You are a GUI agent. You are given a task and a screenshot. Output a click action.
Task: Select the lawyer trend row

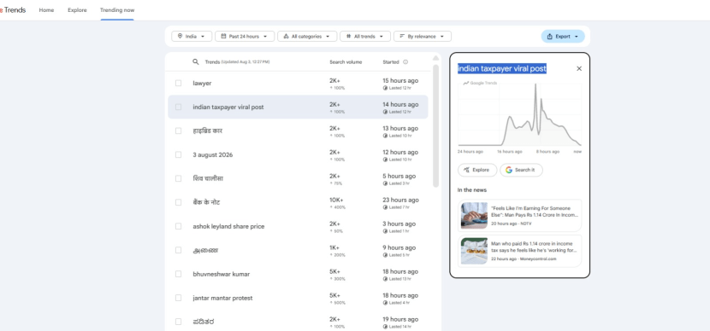pyautogui.click(x=298, y=83)
